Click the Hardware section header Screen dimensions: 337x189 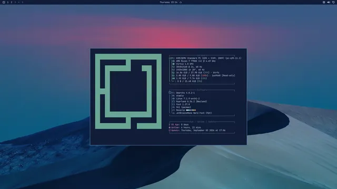click(x=202, y=55)
